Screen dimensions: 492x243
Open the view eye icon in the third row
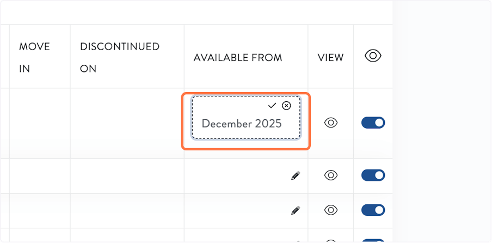tap(331, 210)
